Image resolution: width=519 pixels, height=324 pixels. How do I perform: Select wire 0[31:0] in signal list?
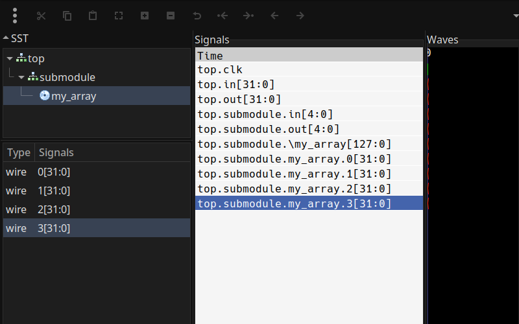pos(97,172)
